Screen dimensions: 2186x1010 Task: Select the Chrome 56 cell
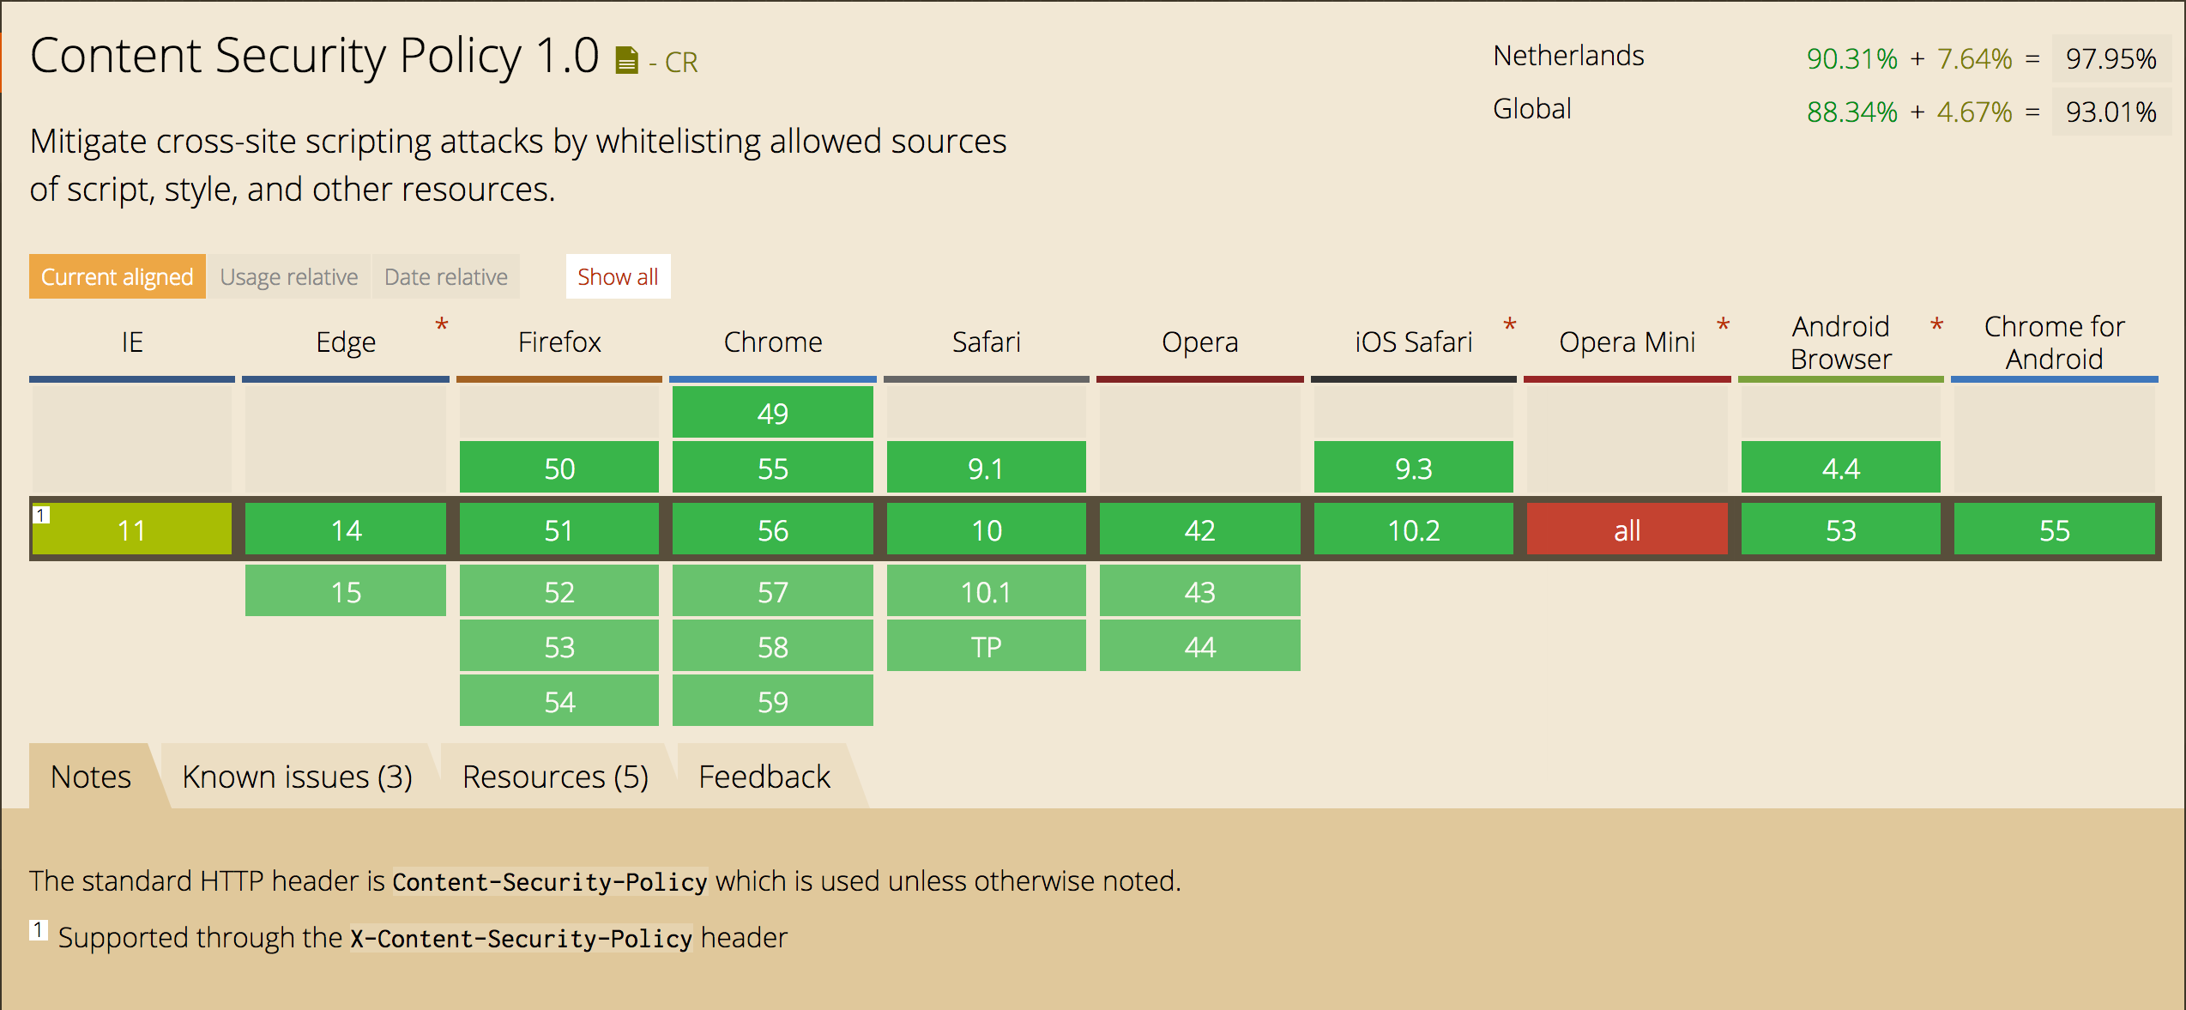(x=773, y=529)
